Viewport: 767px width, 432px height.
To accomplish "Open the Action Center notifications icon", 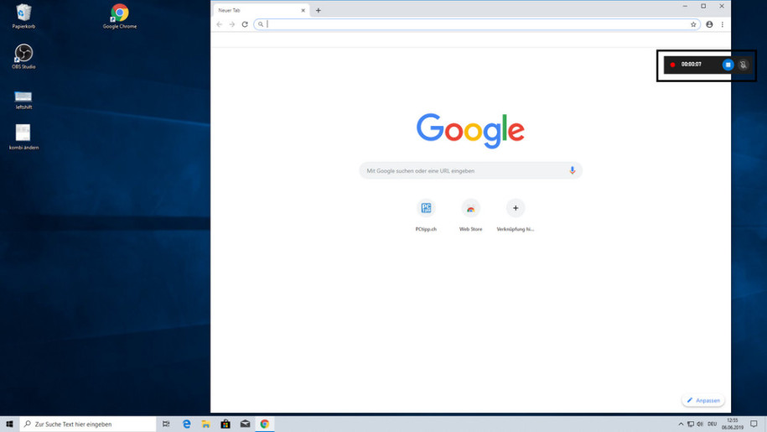I will point(754,424).
